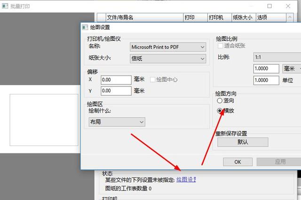Click the 选项 column header
Screen dimensions: 301x200
pyautogui.click(x=271, y=17)
